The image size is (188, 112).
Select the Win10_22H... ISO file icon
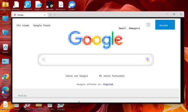5,106
